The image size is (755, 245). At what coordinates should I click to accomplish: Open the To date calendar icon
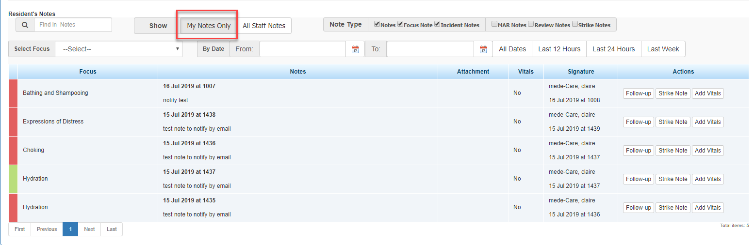click(483, 49)
